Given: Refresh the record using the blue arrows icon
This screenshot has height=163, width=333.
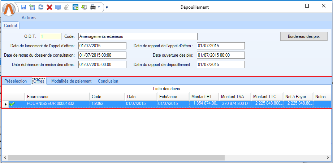Looking at the screenshot, I should coord(41,7).
